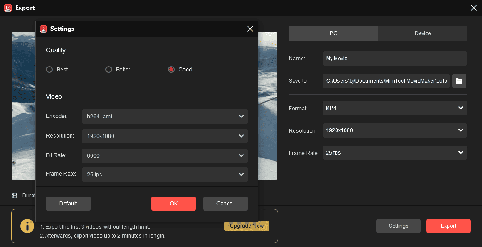Open the Export window Resolution dropdown

[x=395, y=130]
